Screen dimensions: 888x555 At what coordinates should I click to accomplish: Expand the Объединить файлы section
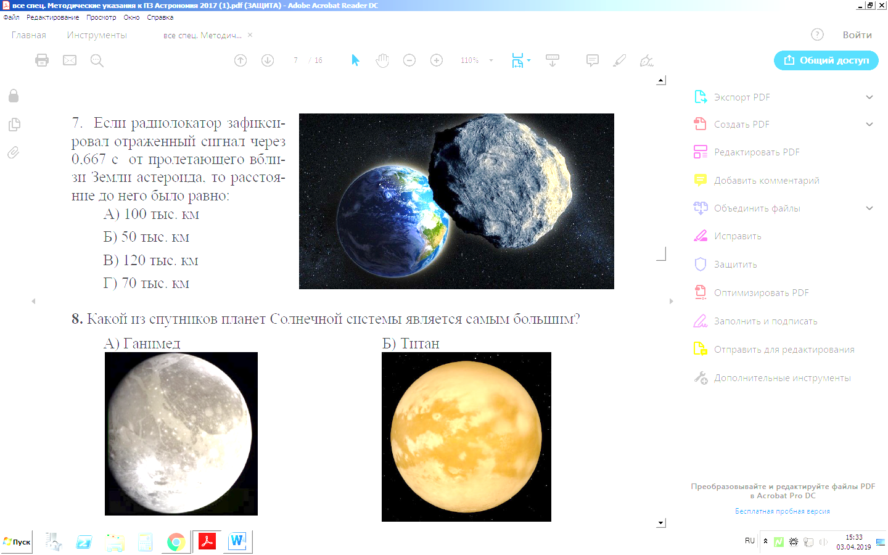click(x=869, y=208)
